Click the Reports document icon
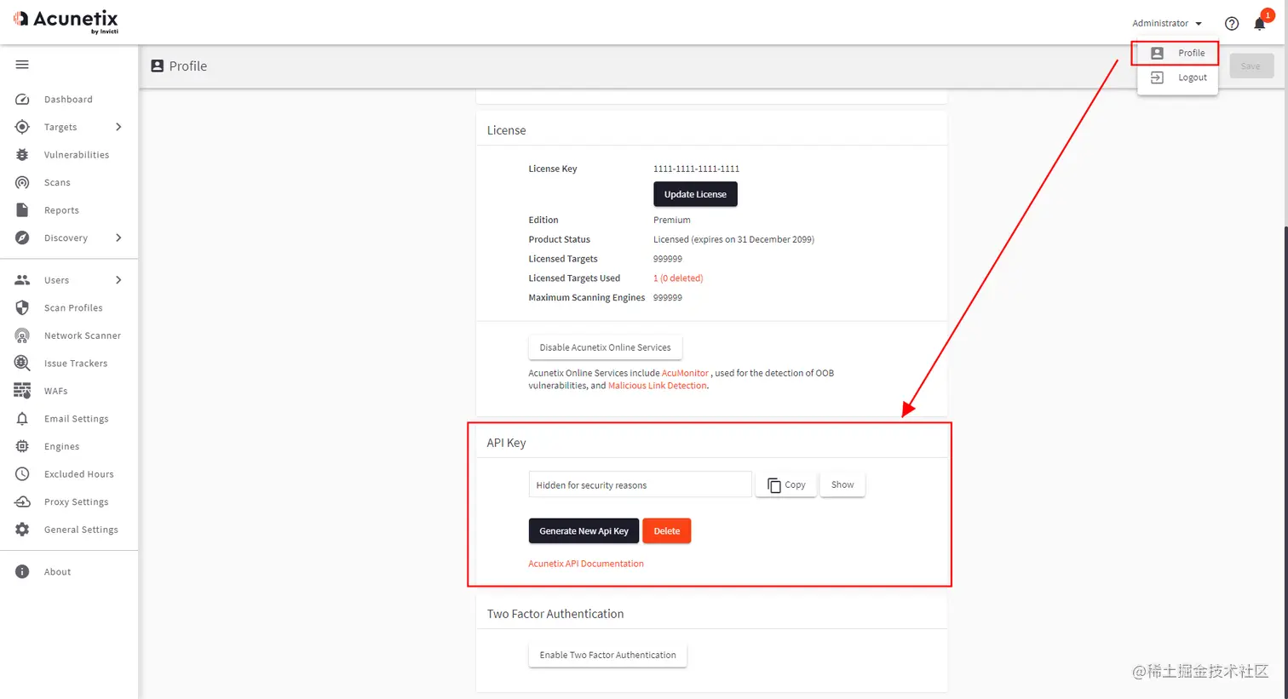Screen dimensions: 1288x699 [22, 210]
